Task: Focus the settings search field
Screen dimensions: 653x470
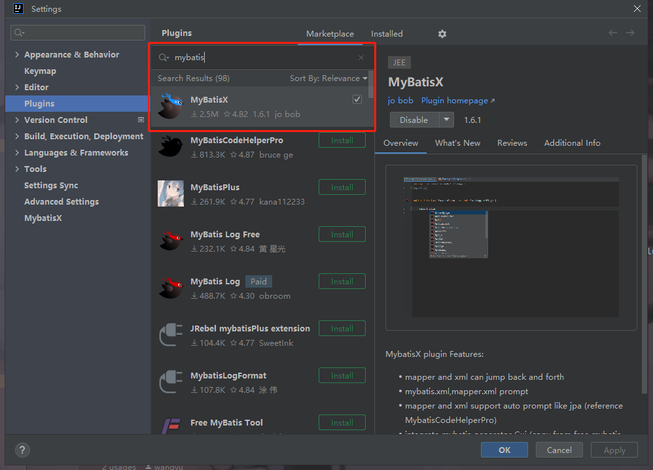Action: pyautogui.click(x=78, y=33)
